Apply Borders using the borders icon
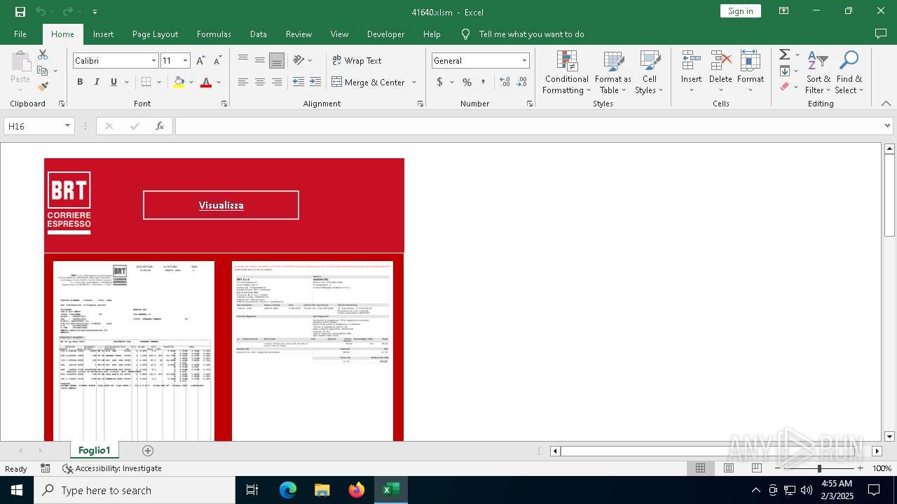This screenshot has height=504, width=897. coord(146,82)
